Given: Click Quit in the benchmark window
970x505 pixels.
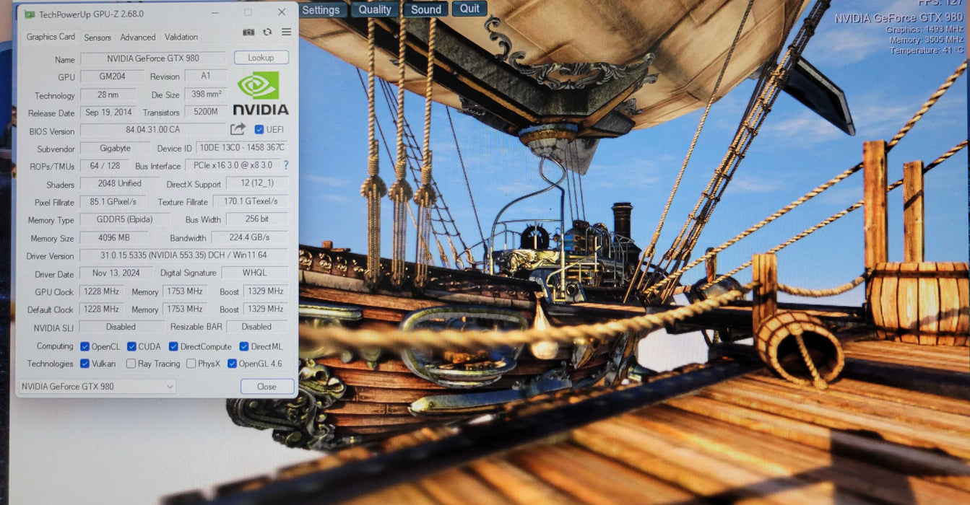Looking at the screenshot, I should [x=469, y=9].
